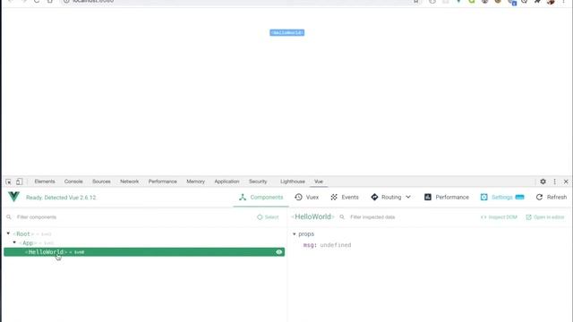Click the 'Ready. Detected Vue 2.6.12' status text
This screenshot has width=573, height=322.
tap(61, 198)
